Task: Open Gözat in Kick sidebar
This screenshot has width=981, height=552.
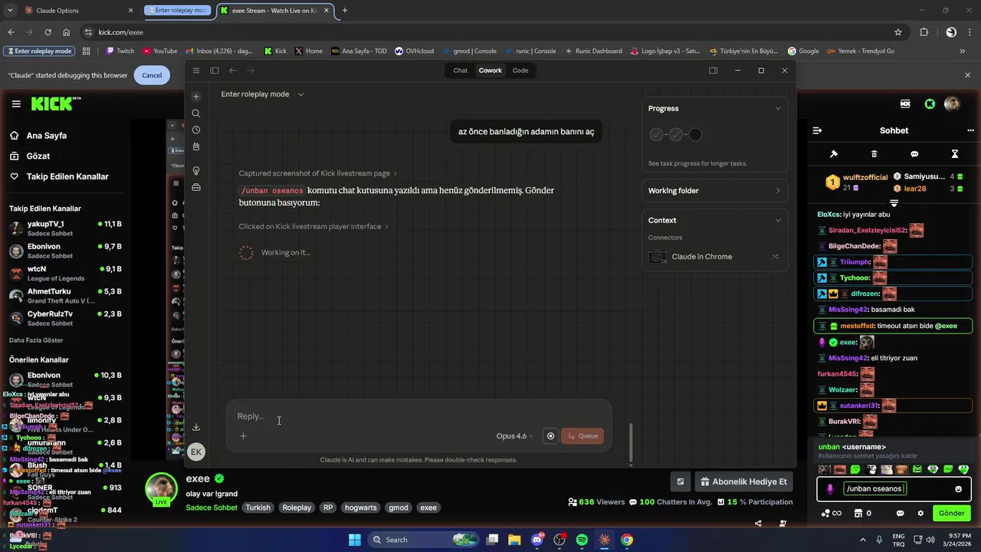Action: point(38,156)
